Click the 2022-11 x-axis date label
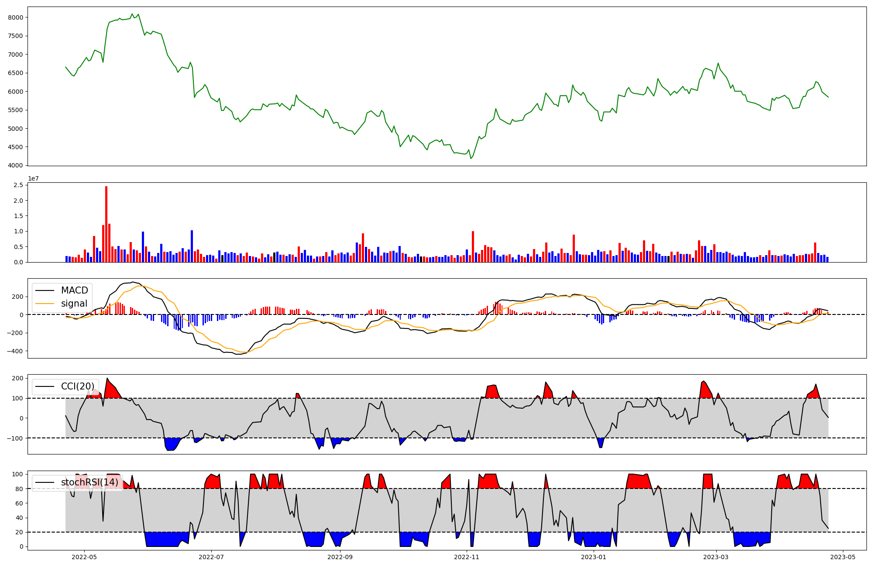 tap(467, 557)
